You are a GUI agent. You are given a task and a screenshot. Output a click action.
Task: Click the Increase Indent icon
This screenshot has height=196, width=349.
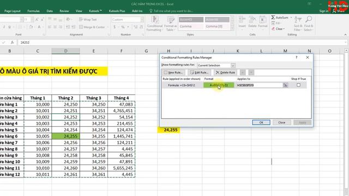click(x=74, y=27)
